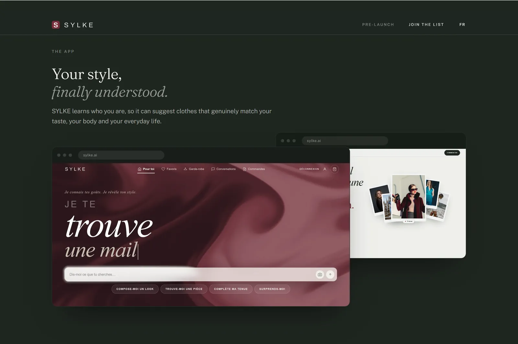Open the Commandes tab

(254, 169)
